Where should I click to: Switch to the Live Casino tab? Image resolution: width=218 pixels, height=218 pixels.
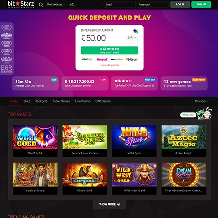coord(82,101)
